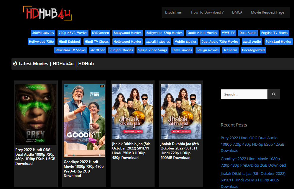Open the Disclaimer menu item

click(173, 12)
